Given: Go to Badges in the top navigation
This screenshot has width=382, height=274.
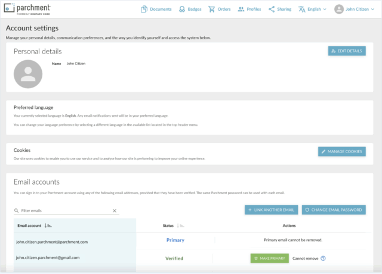Looking at the screenshot, I should (x=191, y=9).
